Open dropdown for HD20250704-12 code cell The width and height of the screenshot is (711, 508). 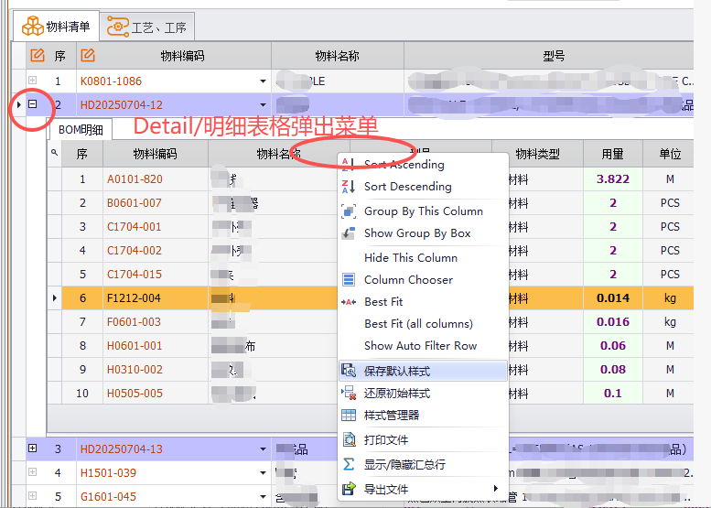263,104
